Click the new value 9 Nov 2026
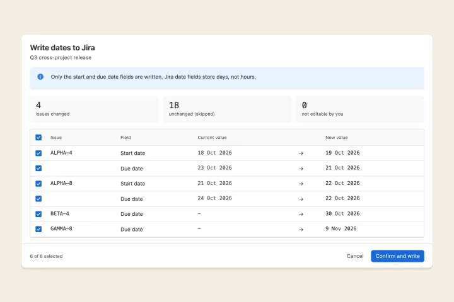Screen dimensions: 454x302 tap(341, 228)
